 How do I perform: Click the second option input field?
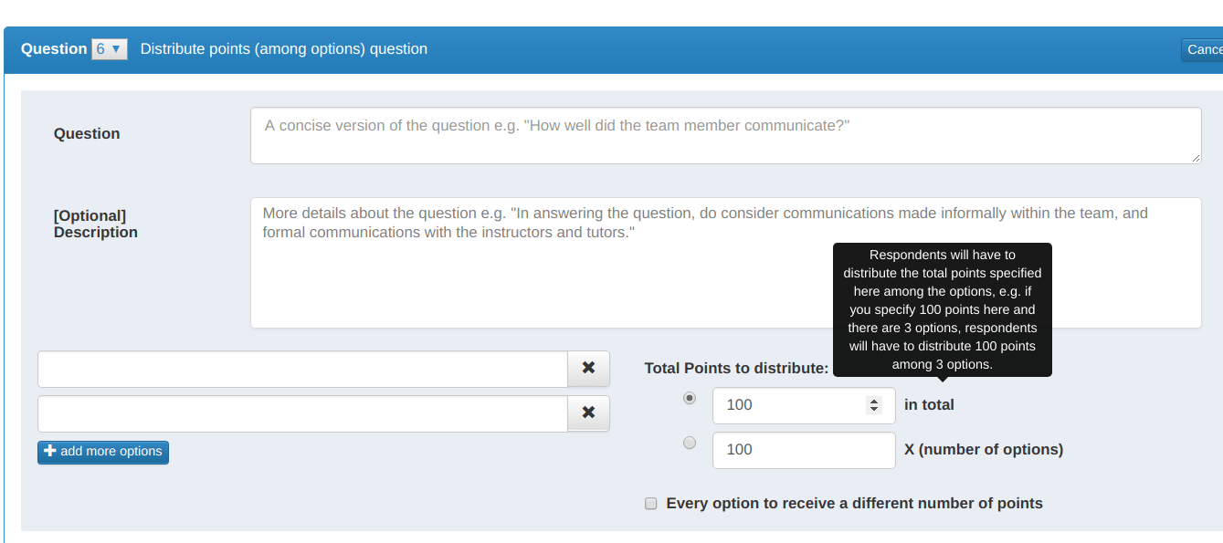point(303,413)
